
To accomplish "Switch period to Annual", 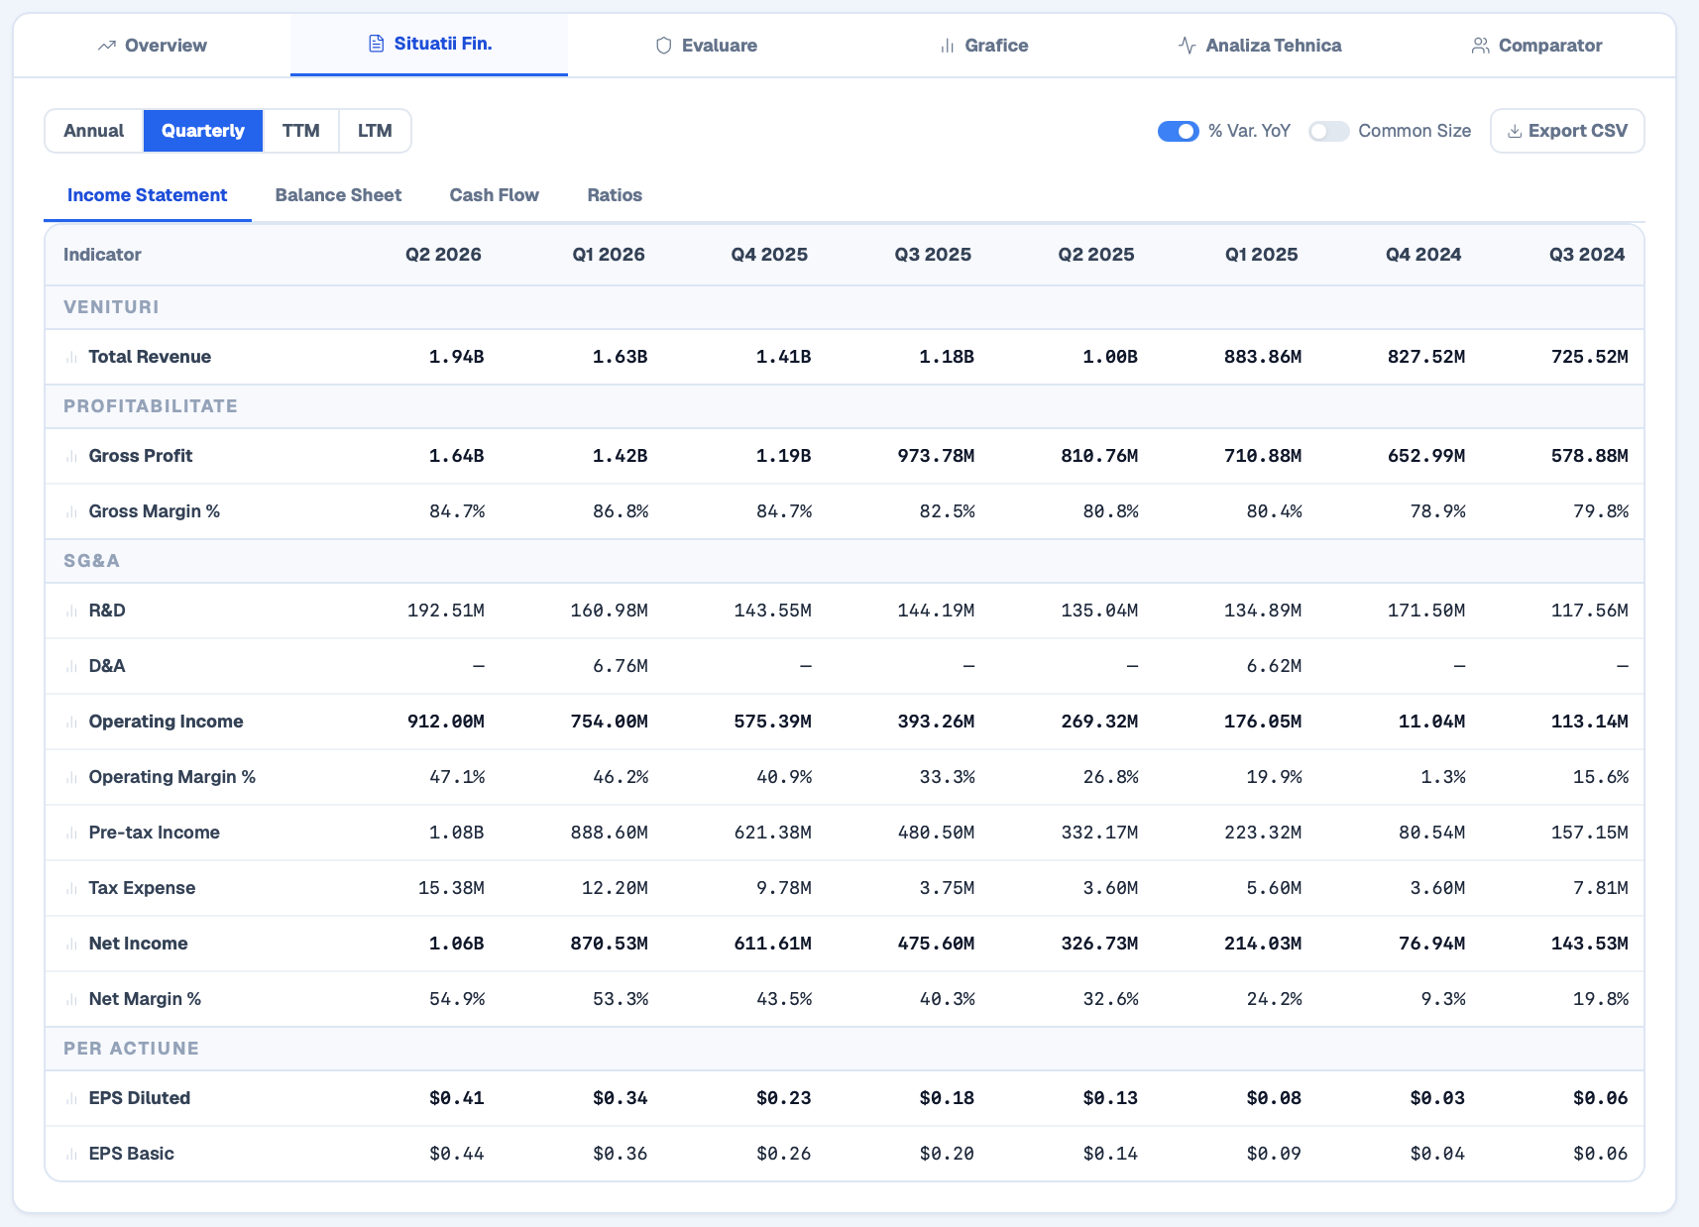I will click(94, 131).
